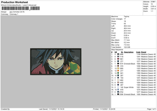157x111 pixels.
Task: Click the Emerald Black swatch in row 5
Action: pyautogui.click(x=118, y=64)
